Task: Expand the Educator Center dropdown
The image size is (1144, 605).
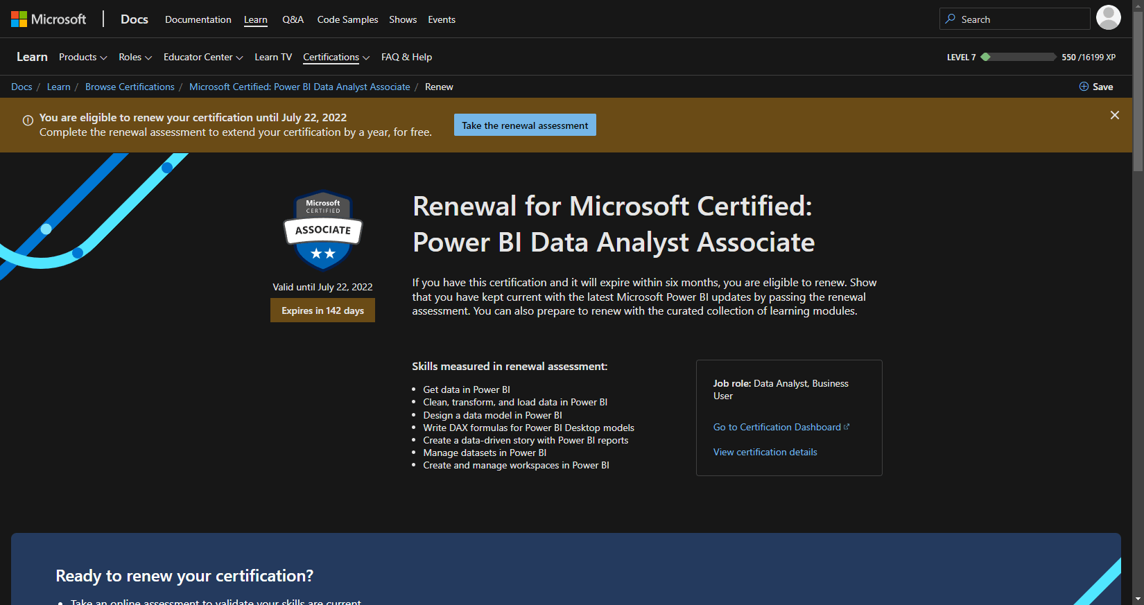Action: pos(203,57)
